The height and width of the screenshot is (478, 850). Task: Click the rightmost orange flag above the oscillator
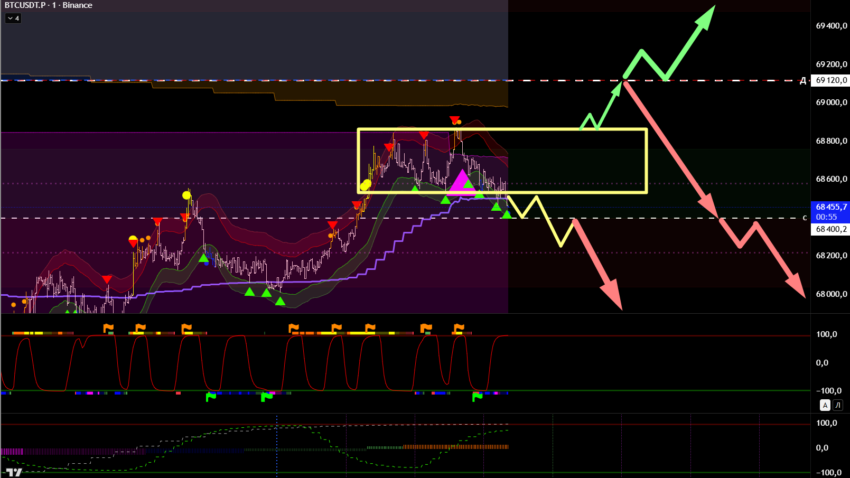(x=459, y=329)
